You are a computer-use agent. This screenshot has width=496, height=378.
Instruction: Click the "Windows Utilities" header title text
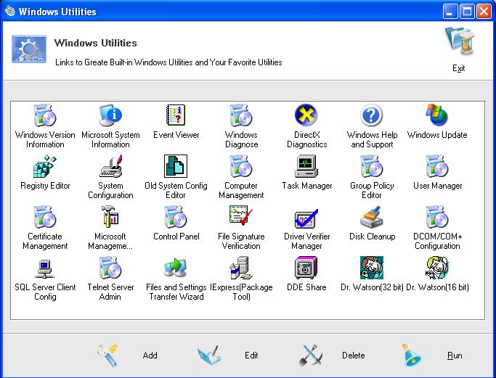coord(96,43)
